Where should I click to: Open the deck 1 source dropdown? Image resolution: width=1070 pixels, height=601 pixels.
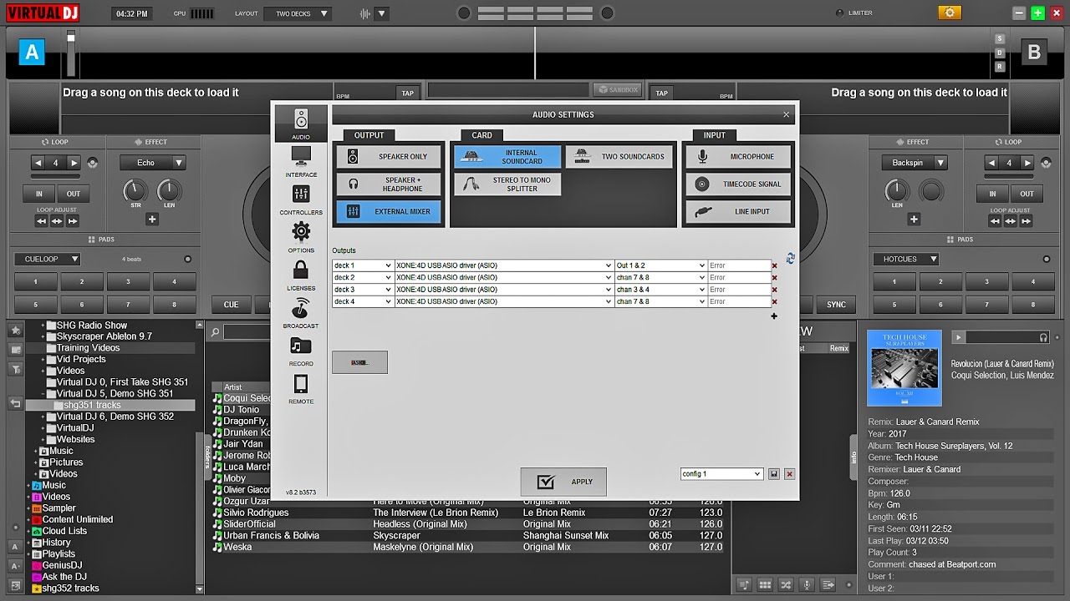pos(363,265)
